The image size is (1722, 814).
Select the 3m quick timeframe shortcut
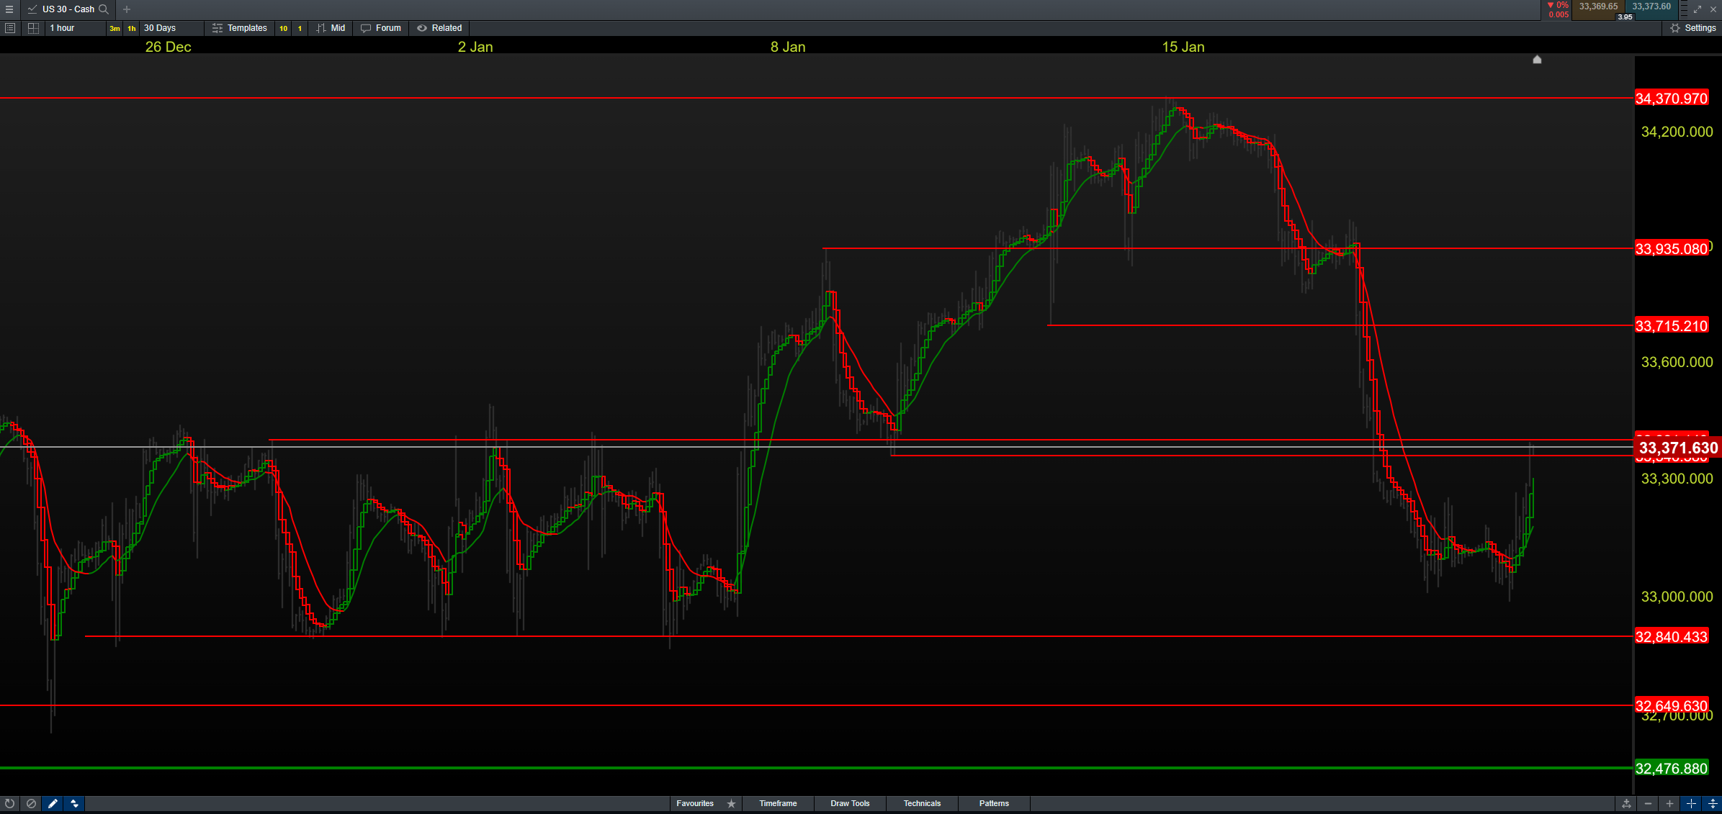point(115,28)
